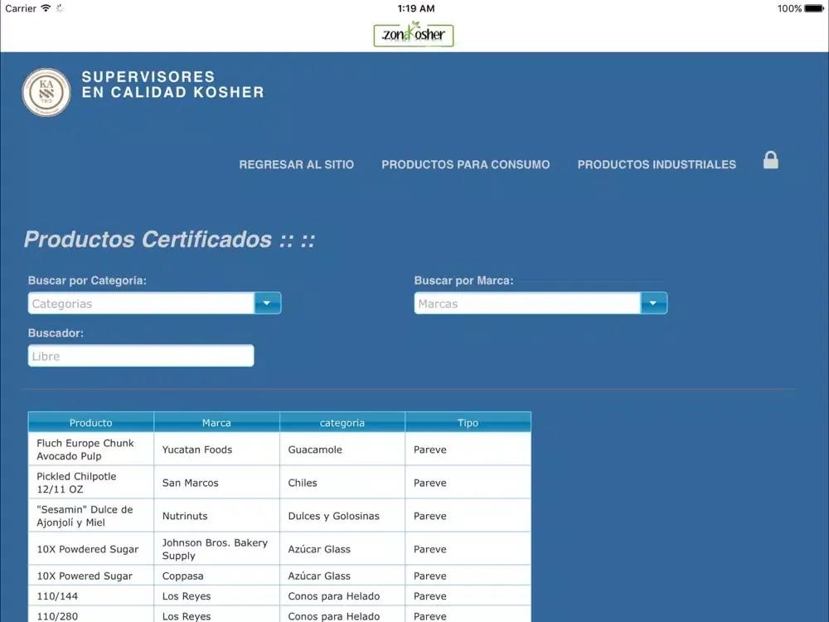Select the 10X Powered Sugar product

91,576
